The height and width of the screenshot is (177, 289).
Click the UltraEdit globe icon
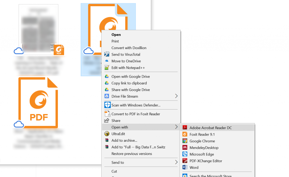[x=107, y=134]
